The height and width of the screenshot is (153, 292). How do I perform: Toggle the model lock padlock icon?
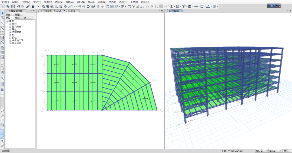coord(33,6)
